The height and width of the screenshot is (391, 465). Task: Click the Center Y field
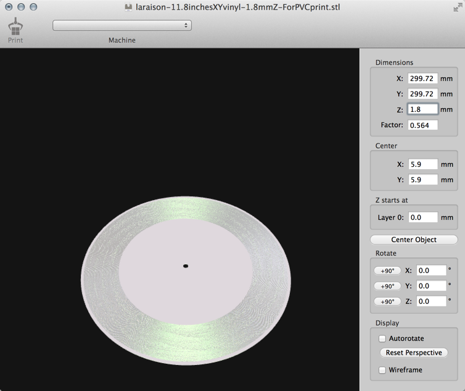[x=423, y=180]
